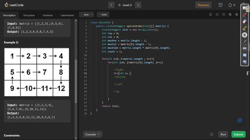
Task: Click the description panel scrollbar thumb
Action: (x=76, y=81)
